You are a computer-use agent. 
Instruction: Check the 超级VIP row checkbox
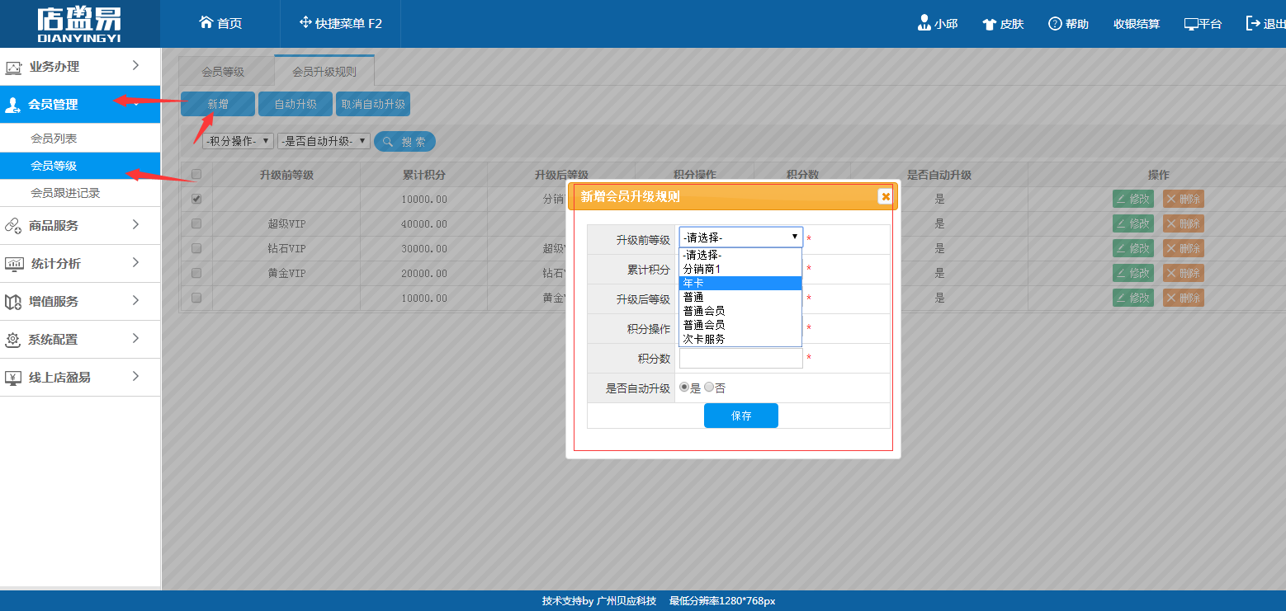pyautogui.click(x=196, y=223)
